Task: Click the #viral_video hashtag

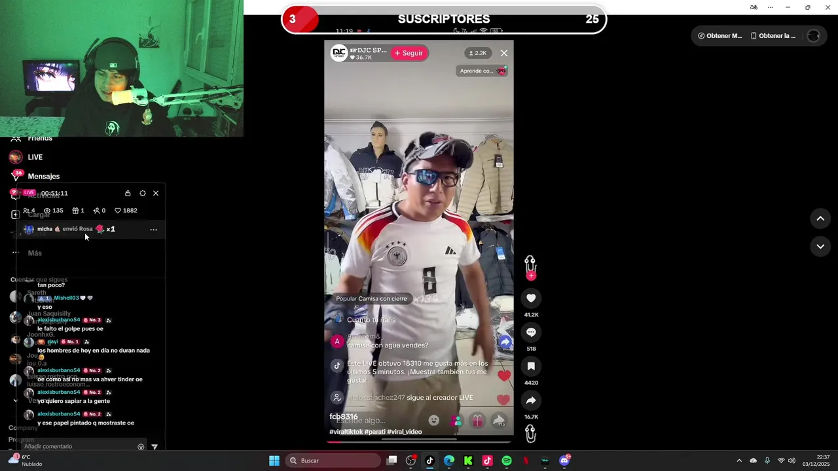Action: pyautogui.click(x=405, y=432)
